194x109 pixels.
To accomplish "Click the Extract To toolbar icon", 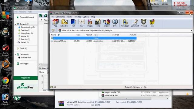I will [x=64, y=23].
